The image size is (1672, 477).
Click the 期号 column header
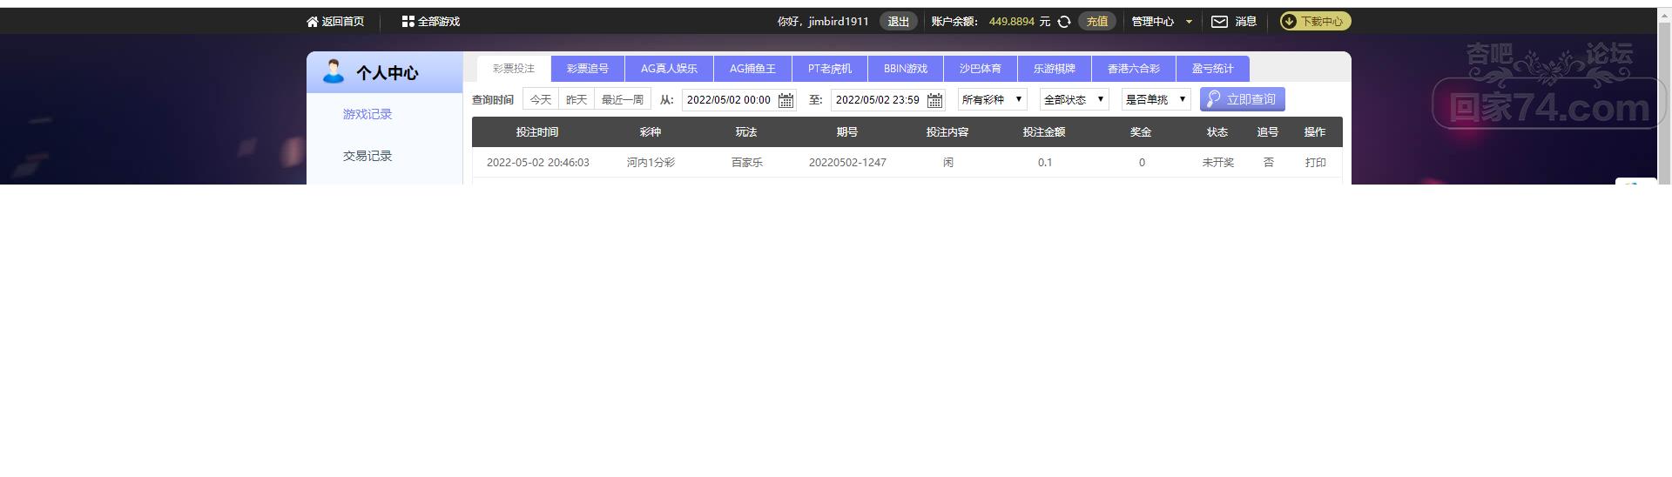pos(847,132)
